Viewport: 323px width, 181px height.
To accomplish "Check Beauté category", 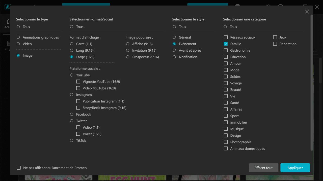I will [x=226, y=90].
